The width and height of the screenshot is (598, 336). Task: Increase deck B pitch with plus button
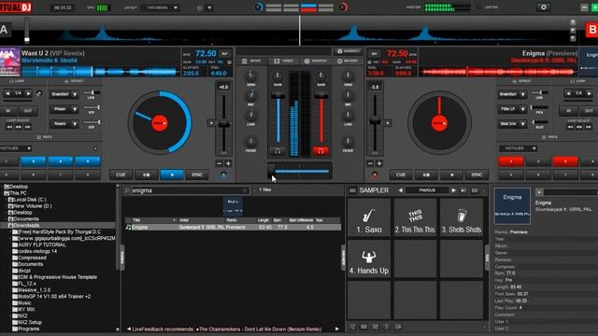(x=379, y=163)
